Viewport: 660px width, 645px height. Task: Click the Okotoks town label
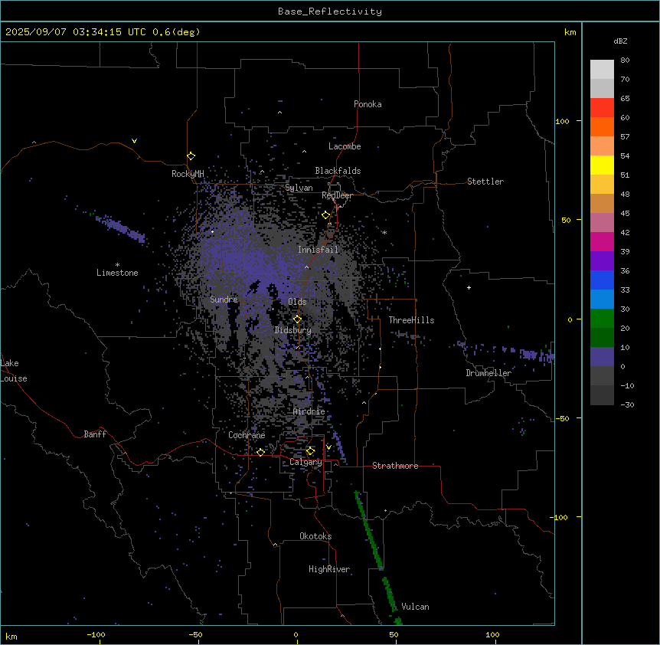click(315, 536)
